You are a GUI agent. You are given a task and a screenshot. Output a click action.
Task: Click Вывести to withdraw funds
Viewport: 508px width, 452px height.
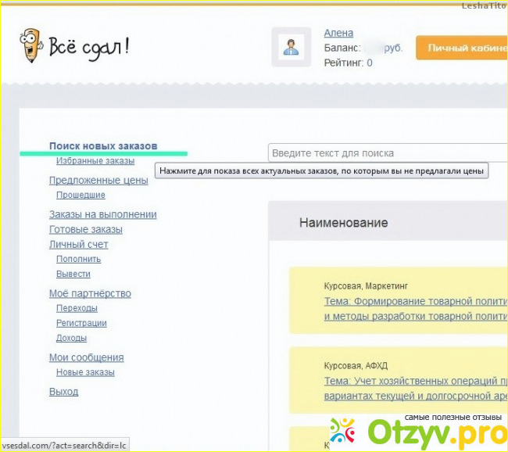click(73, 274)
